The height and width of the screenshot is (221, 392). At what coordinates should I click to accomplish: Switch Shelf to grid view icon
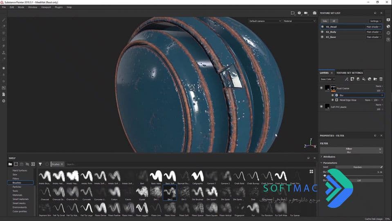click(x=311, y=171)
